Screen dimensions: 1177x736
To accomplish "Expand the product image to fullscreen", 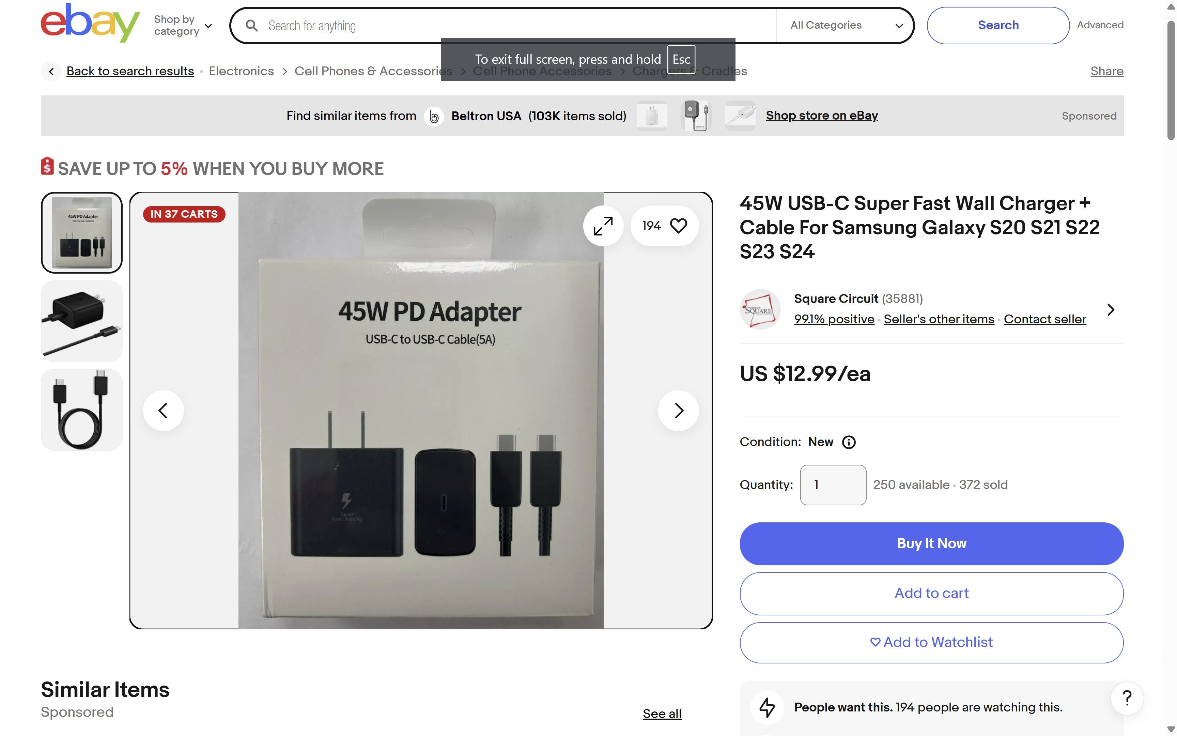I will click(x=603, y=225).
